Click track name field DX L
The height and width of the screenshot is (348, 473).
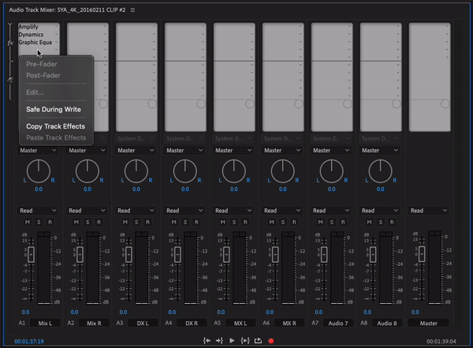click(143, 323)
